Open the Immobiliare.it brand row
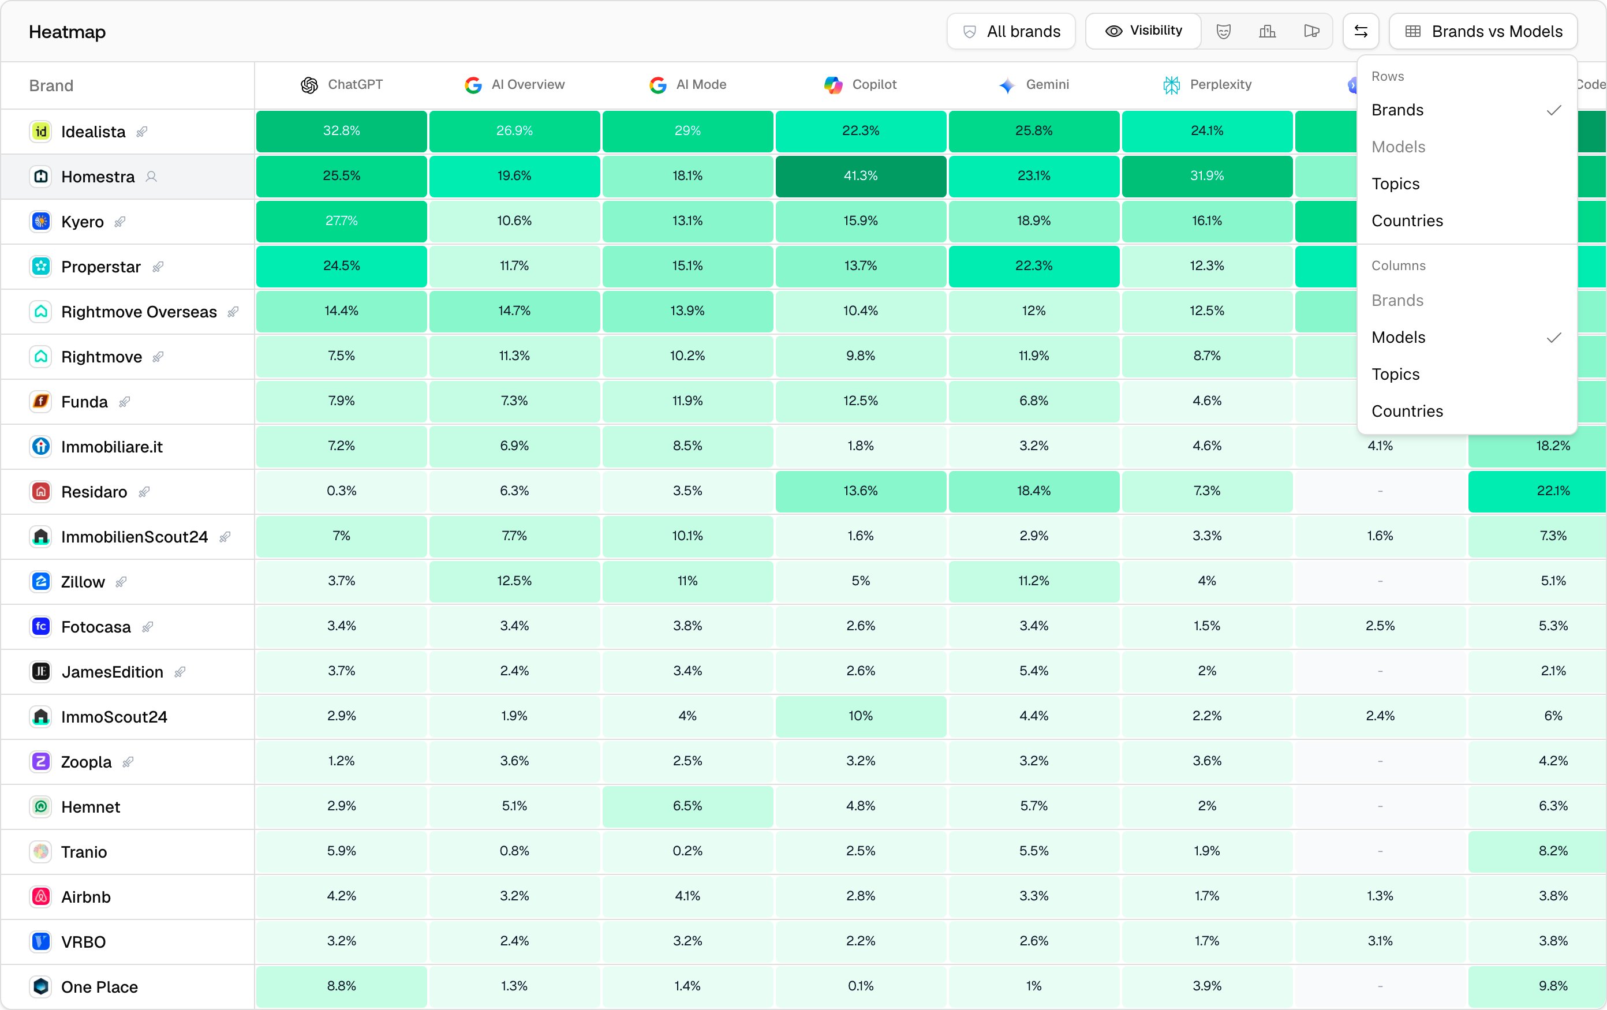 click(x=128, y=447)
